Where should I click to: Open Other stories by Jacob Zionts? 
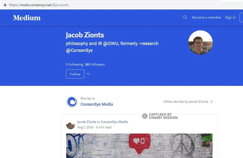(x=186, y=101)
